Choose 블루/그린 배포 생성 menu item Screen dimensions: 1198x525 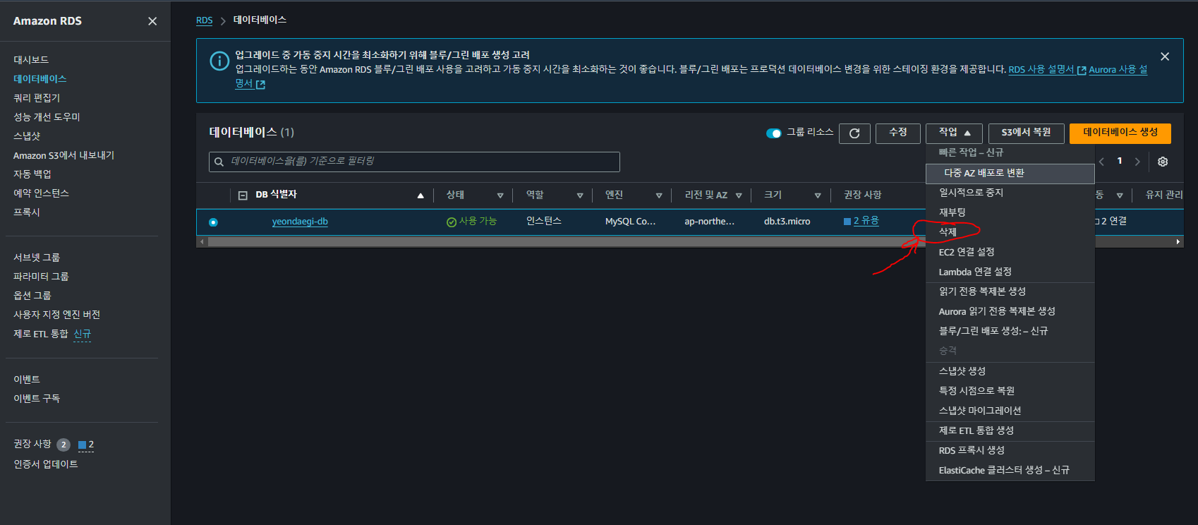point(1010,331)
